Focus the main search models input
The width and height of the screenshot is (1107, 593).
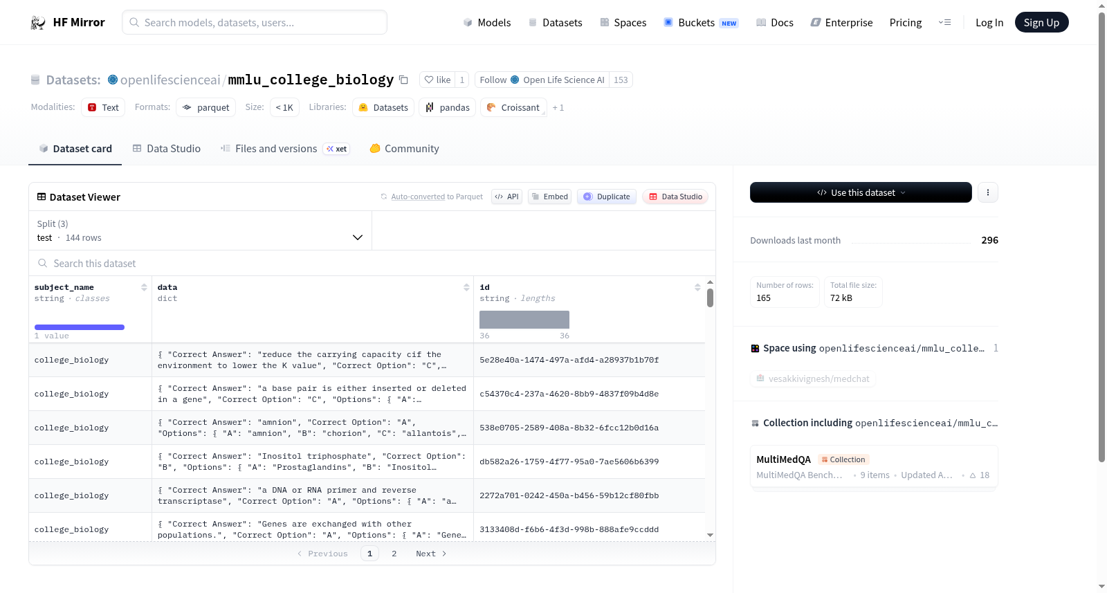click(255, 22)
